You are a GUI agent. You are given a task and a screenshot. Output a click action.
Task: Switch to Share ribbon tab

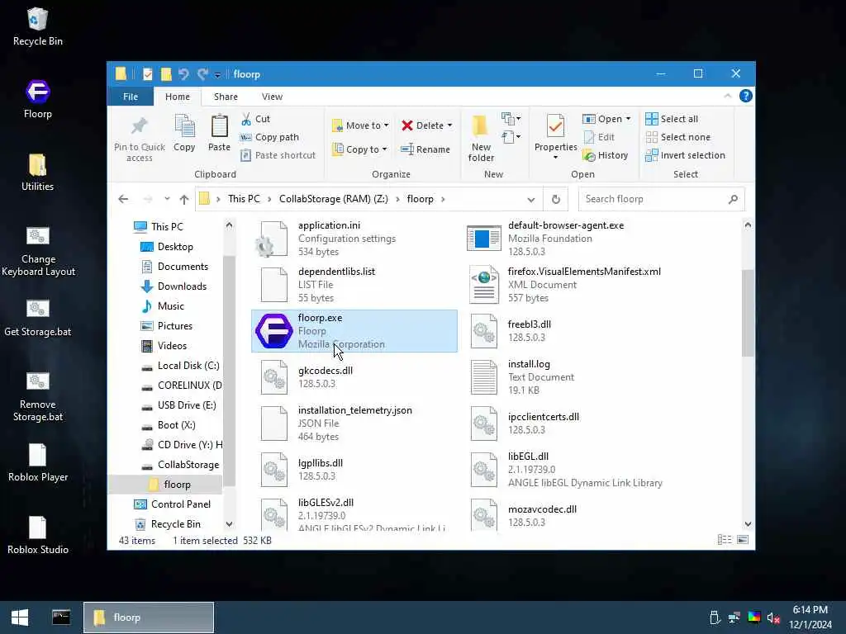(x=226, y=97)
